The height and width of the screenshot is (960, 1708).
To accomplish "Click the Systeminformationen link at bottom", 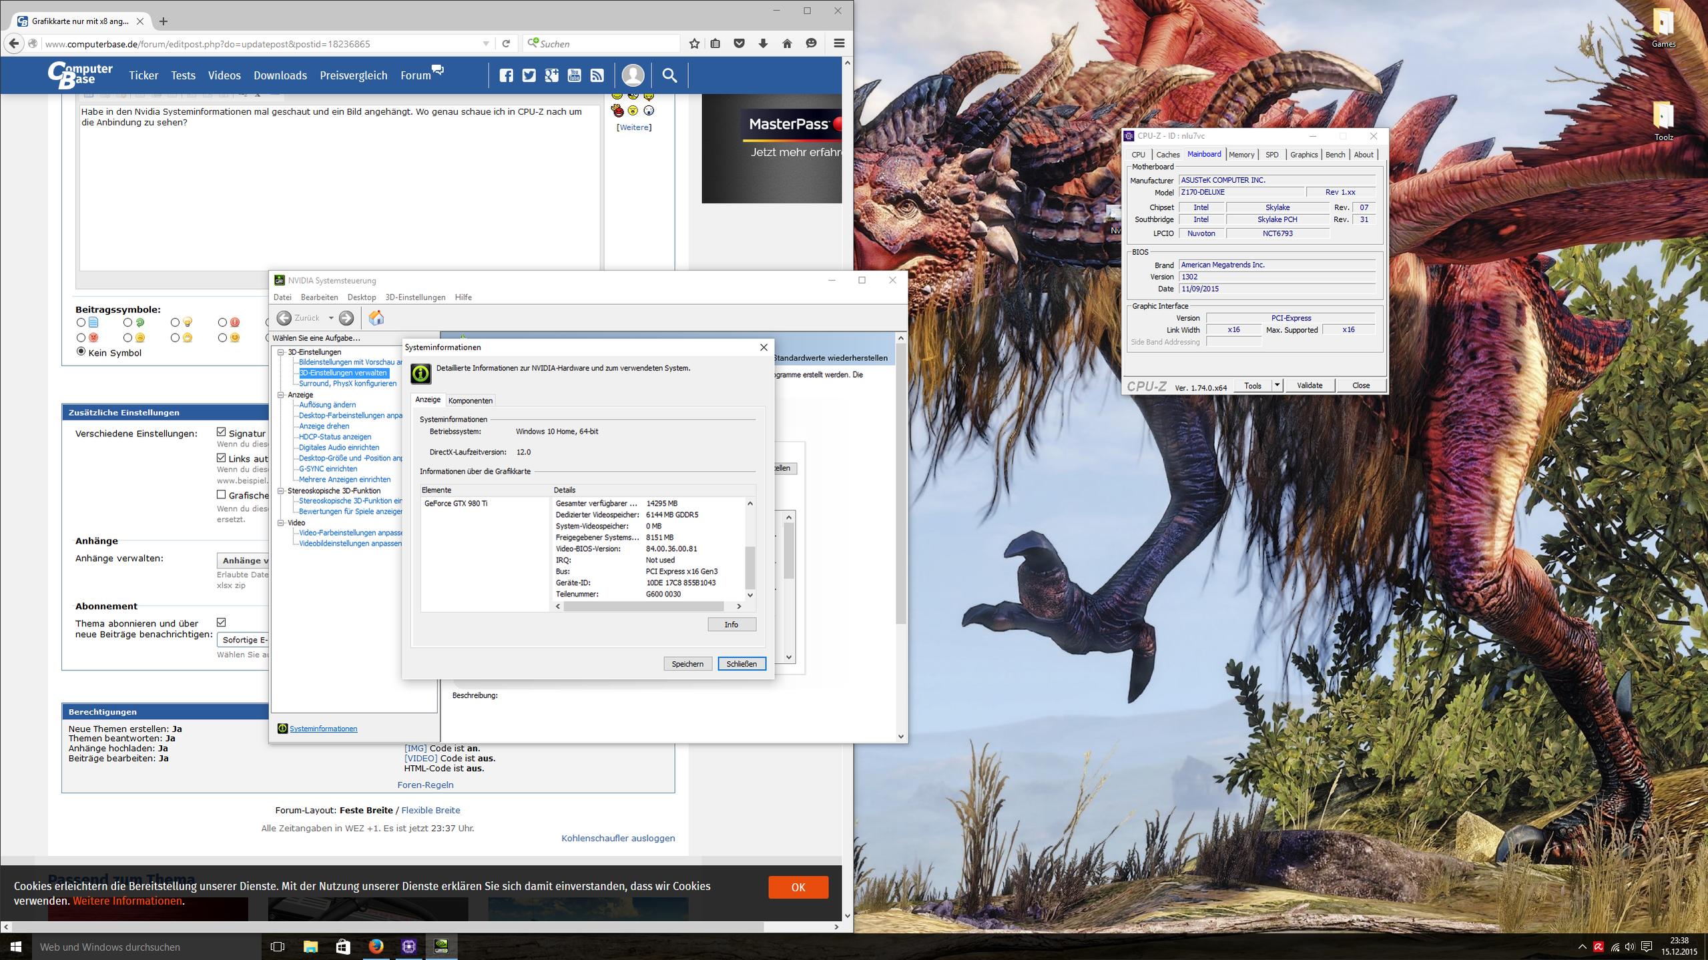I will [x=323, y=729].
